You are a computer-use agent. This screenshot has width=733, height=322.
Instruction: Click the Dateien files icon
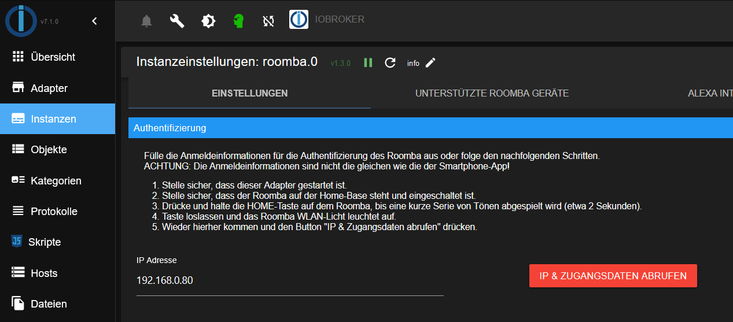click(18, 304)
